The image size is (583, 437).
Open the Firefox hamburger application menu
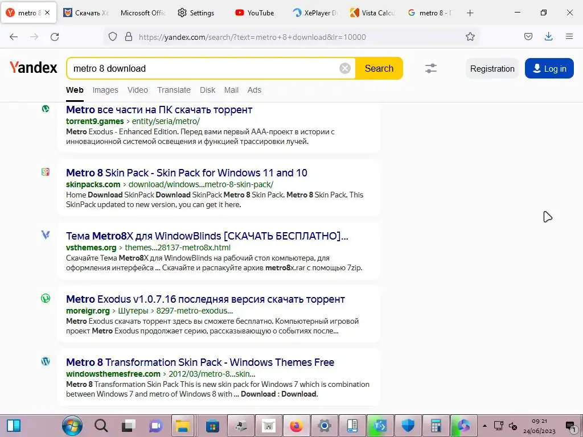[569, 36]
